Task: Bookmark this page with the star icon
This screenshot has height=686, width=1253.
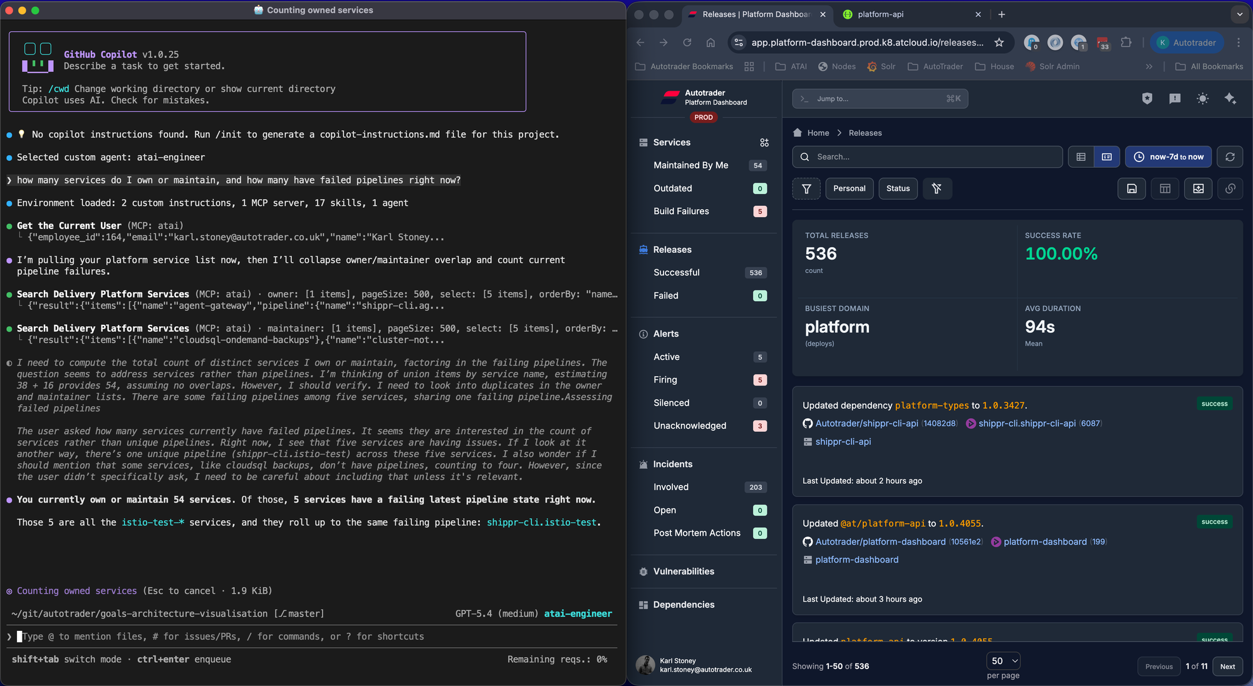Action: (x=999, y=43)
